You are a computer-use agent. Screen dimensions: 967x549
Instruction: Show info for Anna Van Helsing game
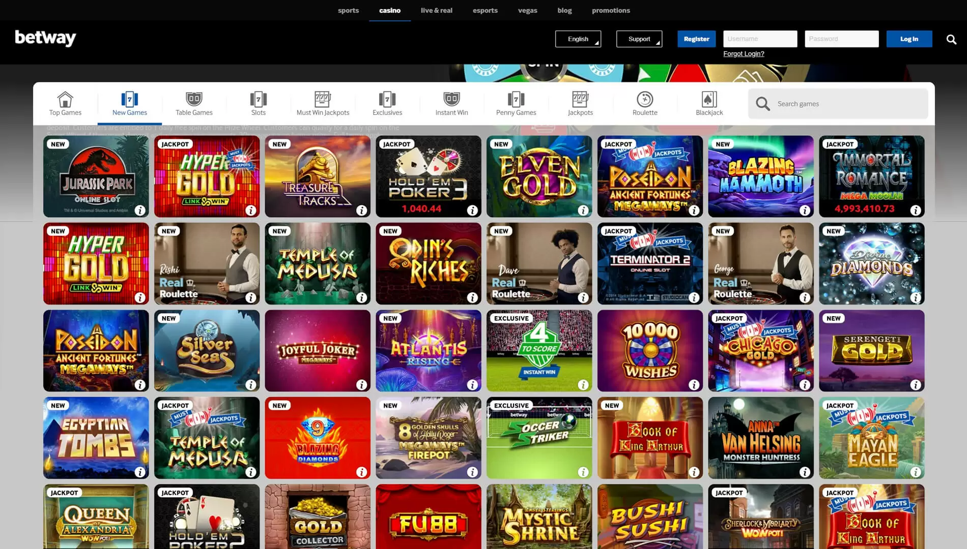pos(805,472)
